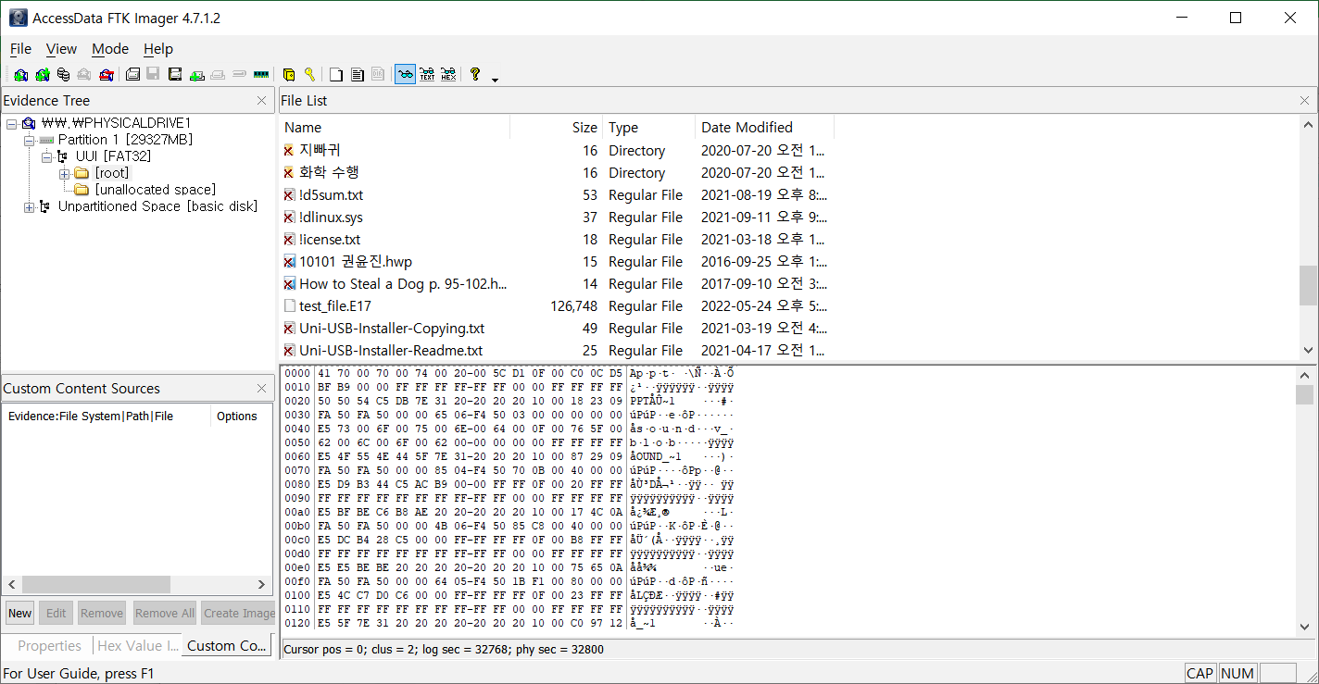Open the Help menu
The height and width of the screenshot is (684, 1319).
click(x=158, y=49)
